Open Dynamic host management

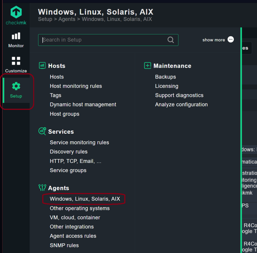83,105
